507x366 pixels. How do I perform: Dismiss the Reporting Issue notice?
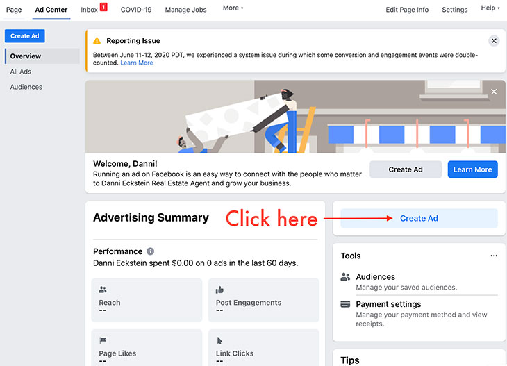(x=494, y=41)
